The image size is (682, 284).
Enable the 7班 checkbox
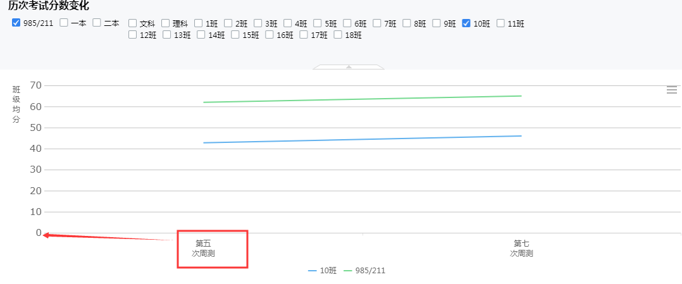377,23
